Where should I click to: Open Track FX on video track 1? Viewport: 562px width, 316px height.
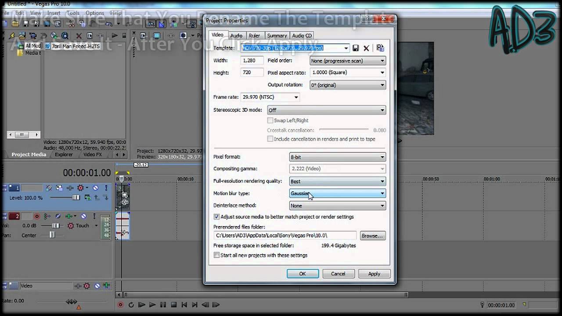coord(70,188)
